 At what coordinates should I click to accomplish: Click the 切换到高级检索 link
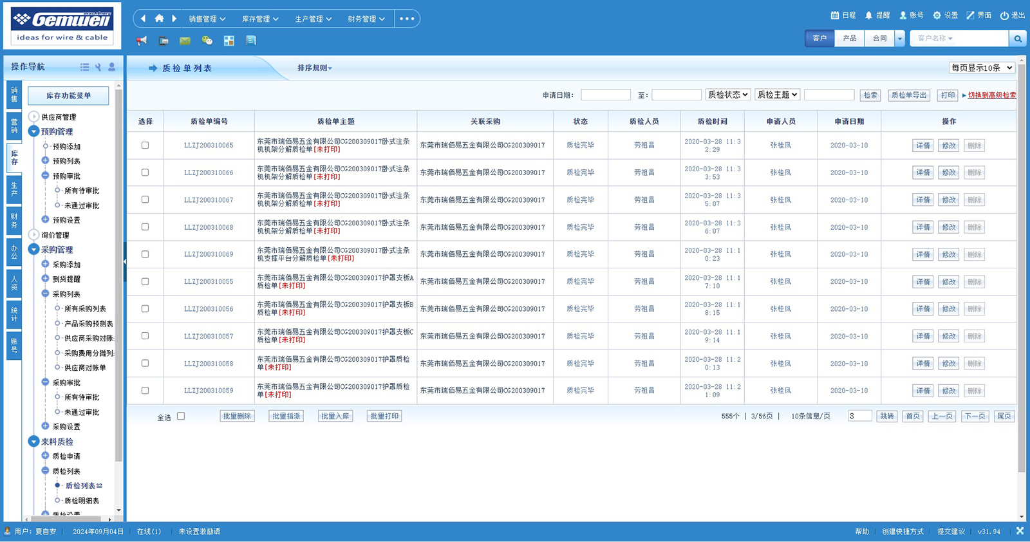point(991,95)
